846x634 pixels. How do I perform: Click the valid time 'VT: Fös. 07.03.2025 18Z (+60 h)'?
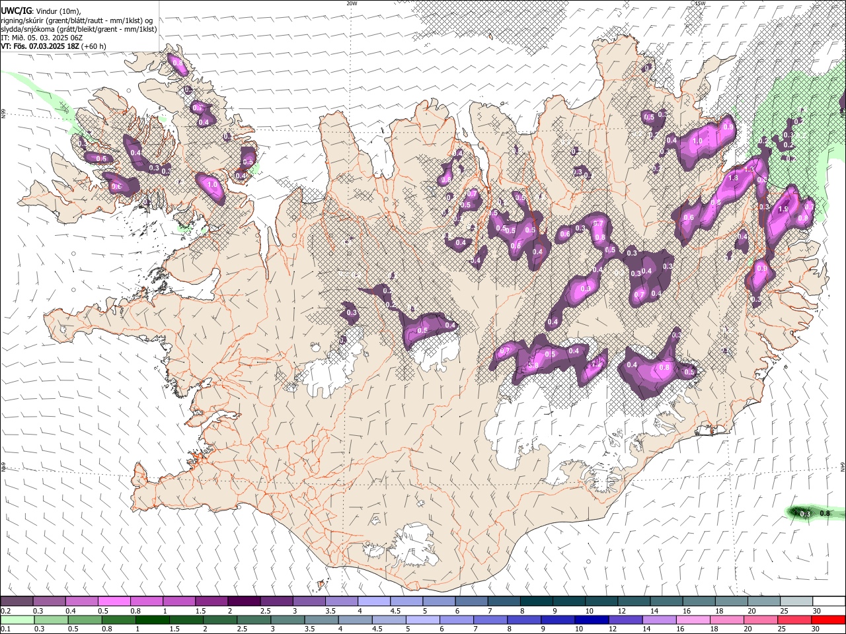(53, 46)
